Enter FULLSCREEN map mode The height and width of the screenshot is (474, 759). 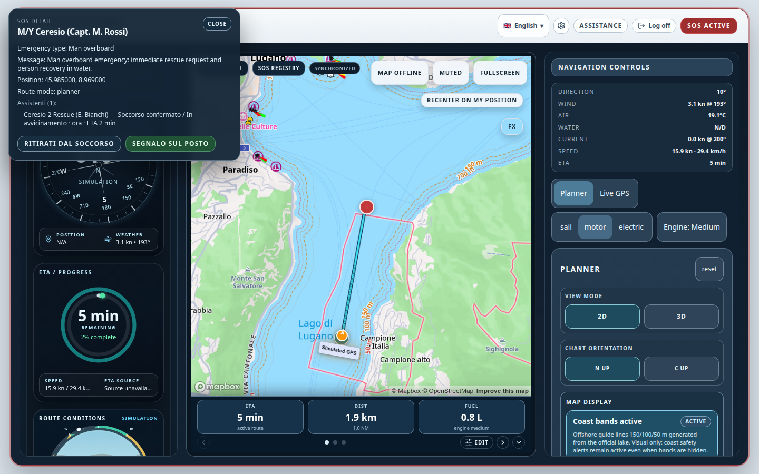coord(500,73)
